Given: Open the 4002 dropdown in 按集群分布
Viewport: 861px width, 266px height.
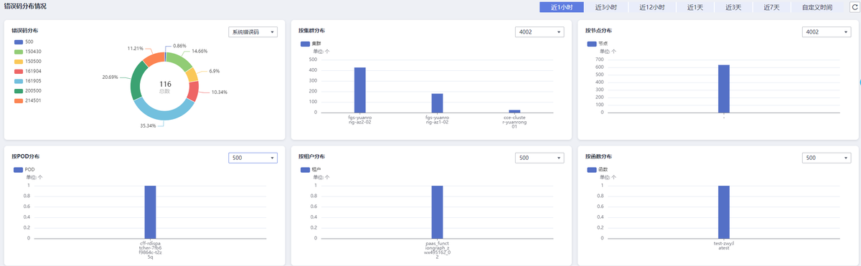Looking at the screenshot, I should pos(540,32).
